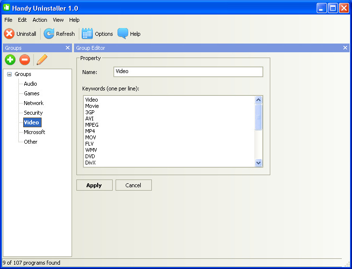The height and width of the screenshot is (269, 352).
Task: Click the 'Keywords (one per line):' label
Action: click(111, 89)
